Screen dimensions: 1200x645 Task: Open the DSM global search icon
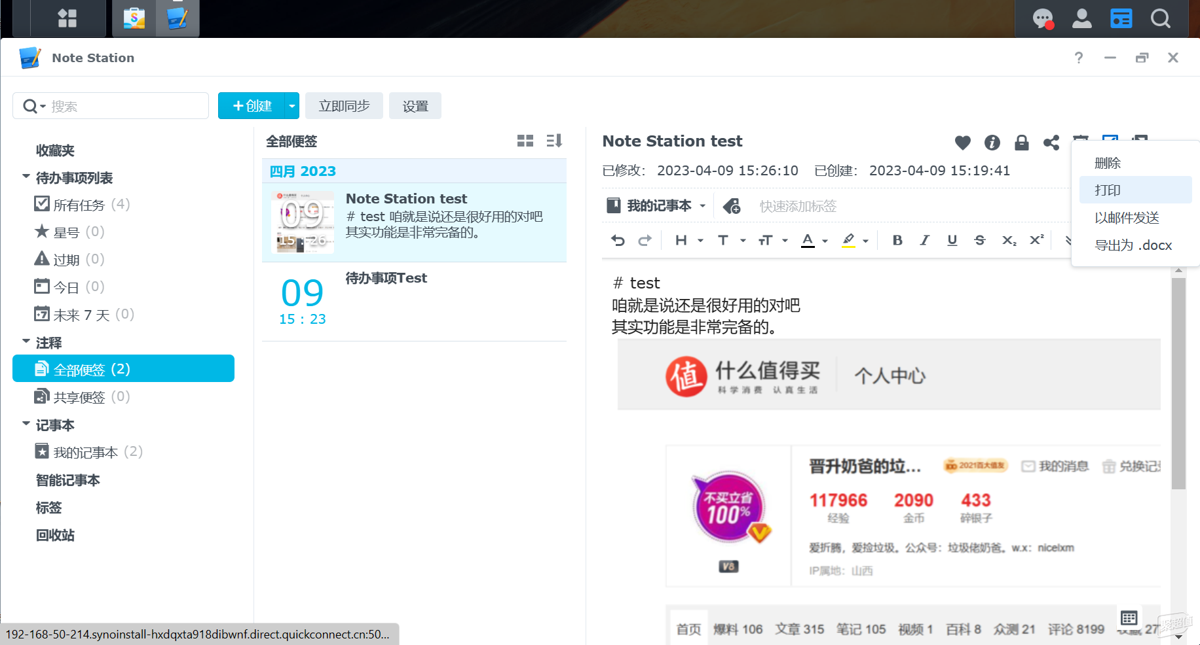(1161, 18)
